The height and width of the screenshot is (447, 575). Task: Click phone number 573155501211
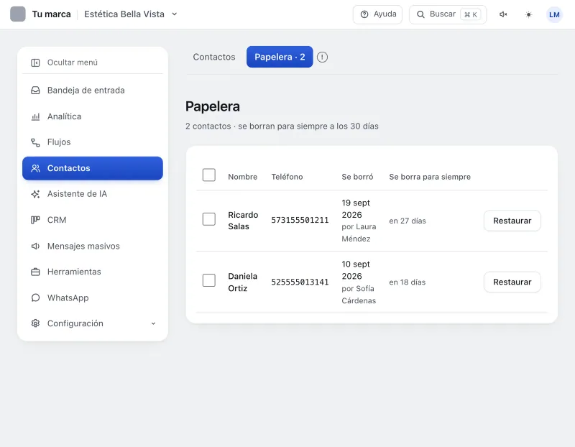(300, 220)
